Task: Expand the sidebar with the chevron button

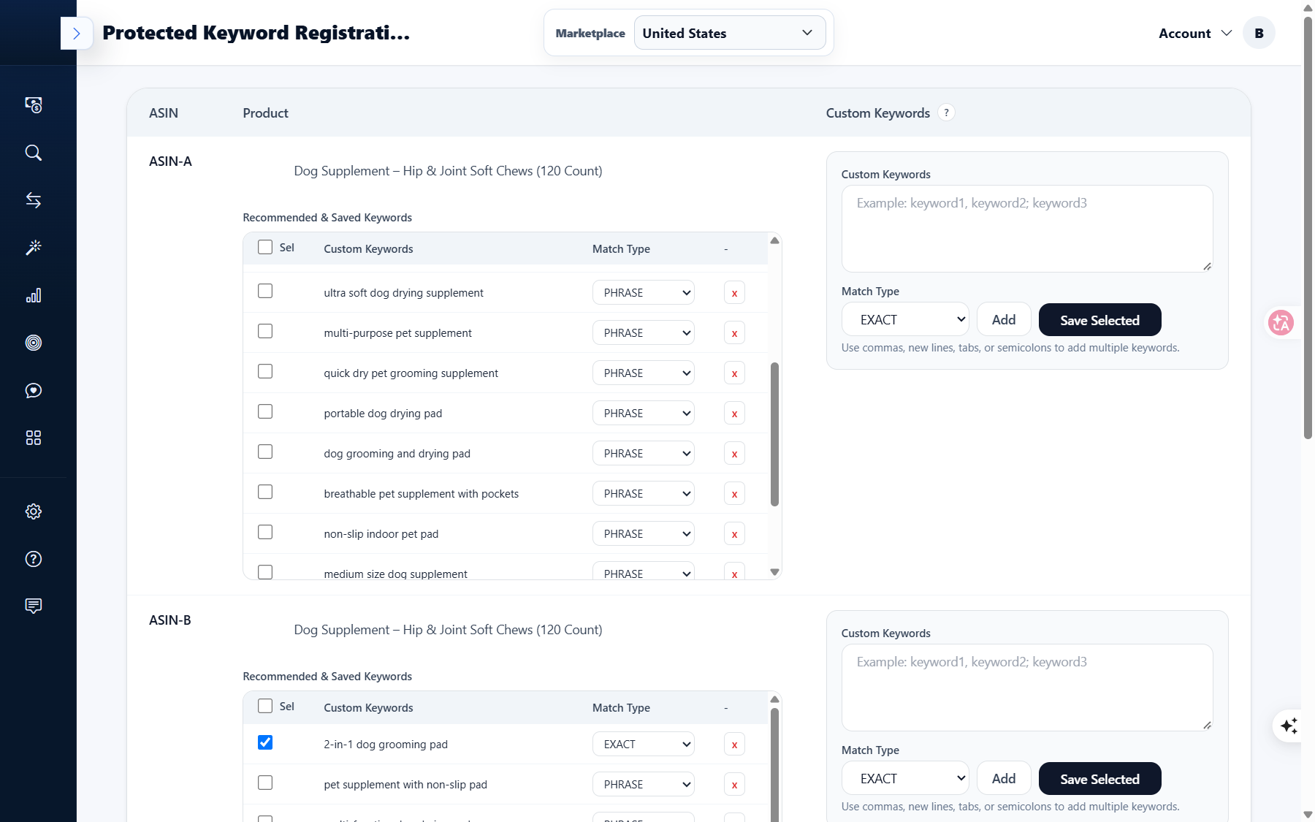Action: (77, 34)
